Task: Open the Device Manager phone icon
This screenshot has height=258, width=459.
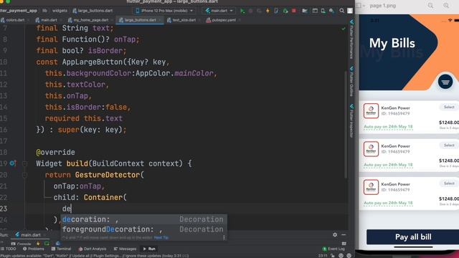Action: point(323,11)
